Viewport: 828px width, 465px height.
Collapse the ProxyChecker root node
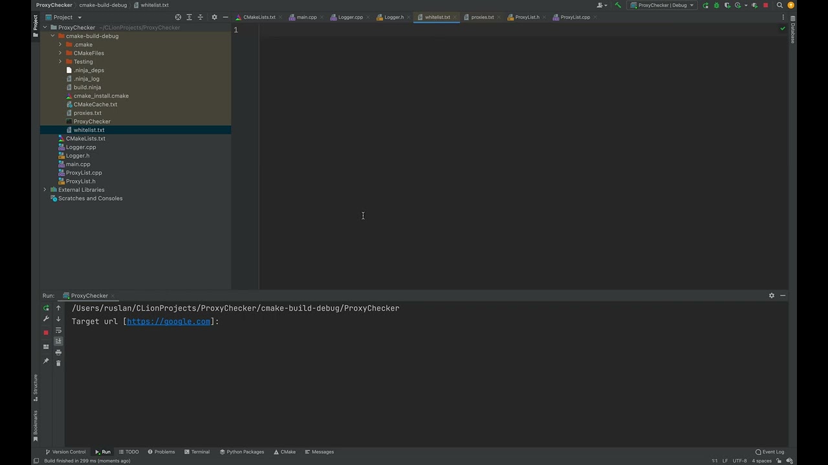click(x=45, y=28)
